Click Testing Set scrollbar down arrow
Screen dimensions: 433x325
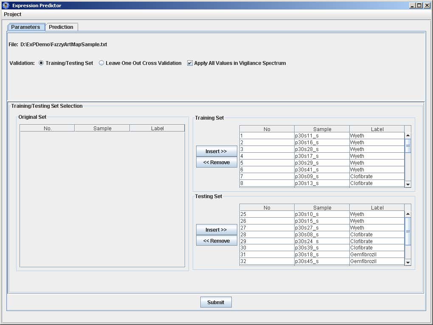pos(408,263)
